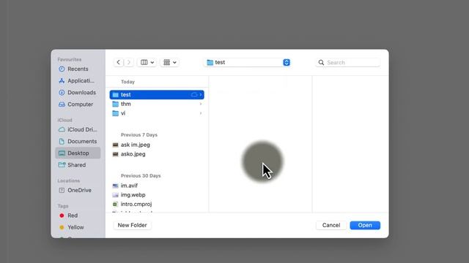Click the Cancel button
This screenshot has height=263, width=469.
[x=331, y=225]
